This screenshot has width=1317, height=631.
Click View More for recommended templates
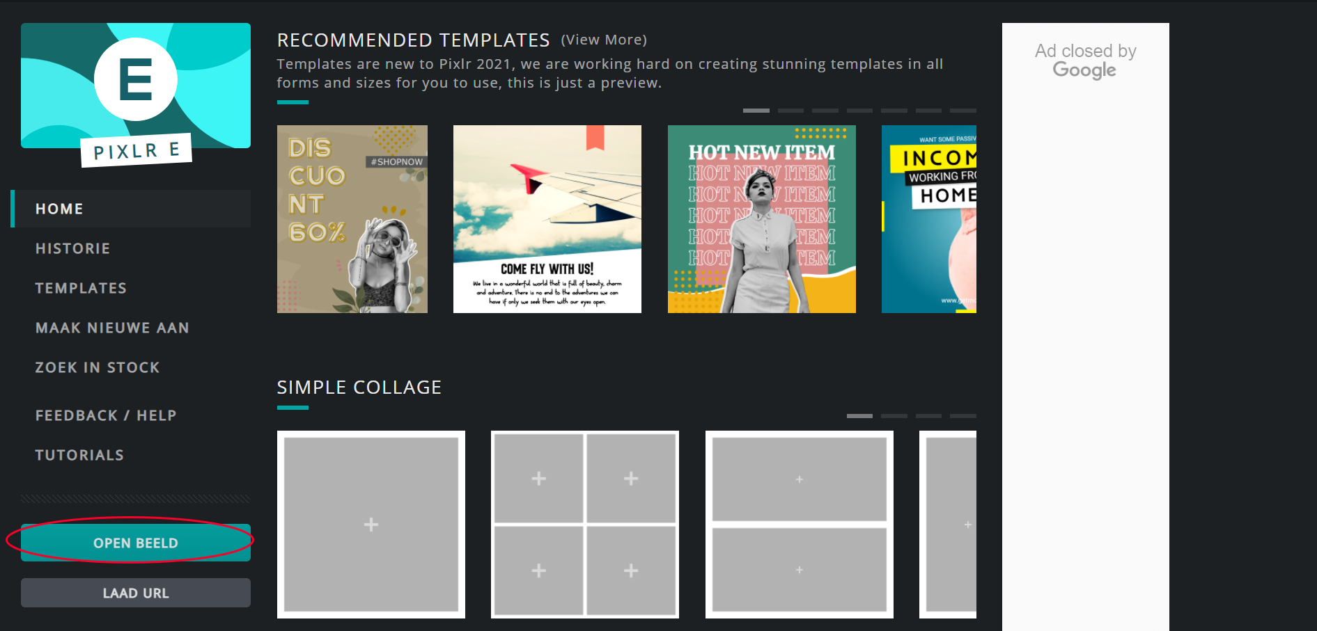point(604,40)
